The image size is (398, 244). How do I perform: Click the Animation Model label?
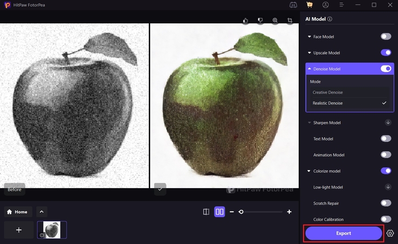click(329, 155)
